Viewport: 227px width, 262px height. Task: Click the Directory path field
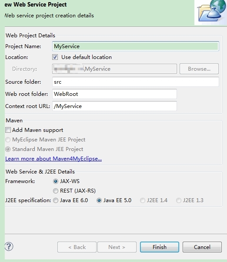click(114, 69)
